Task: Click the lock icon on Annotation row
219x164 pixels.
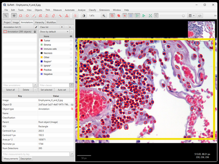Action: [x=35, y=32]
